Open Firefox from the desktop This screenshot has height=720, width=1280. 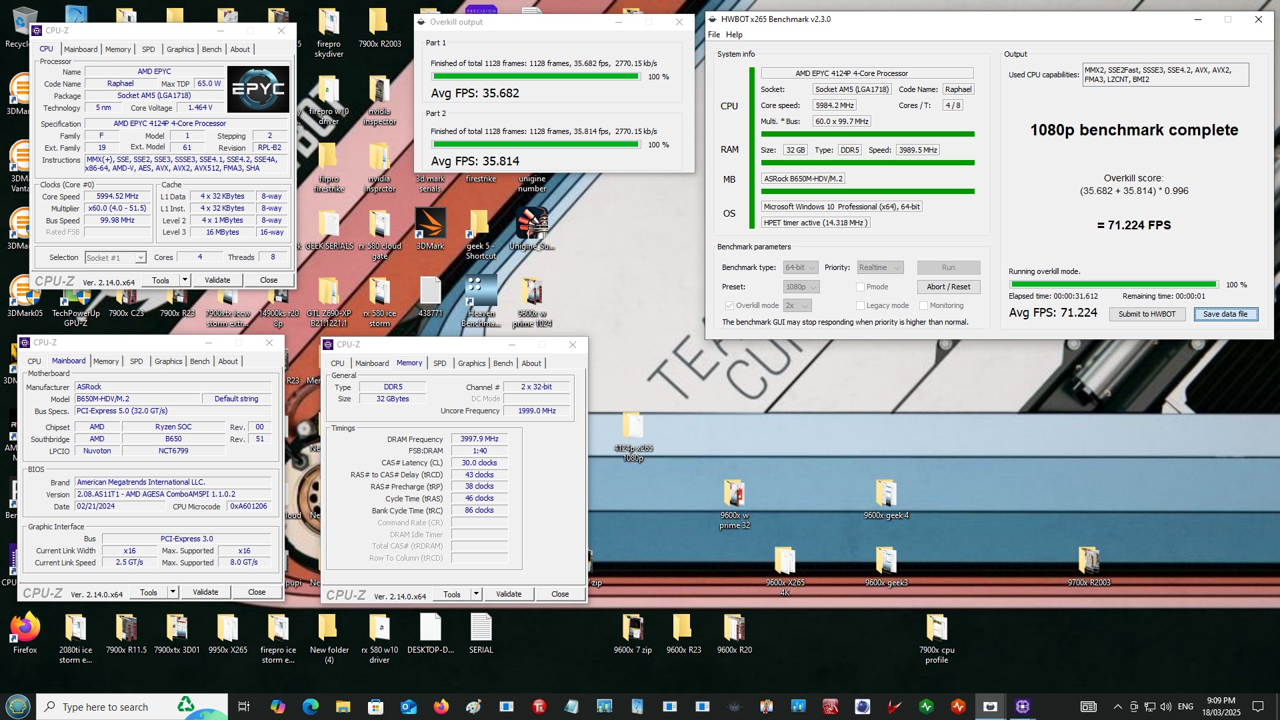pyautogui.click(x=25, y=634)
